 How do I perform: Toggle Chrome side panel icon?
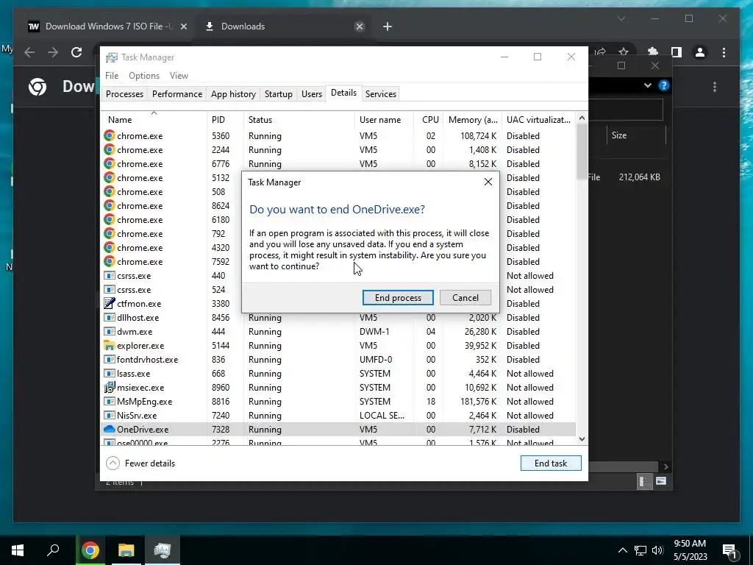click(x=677, y=52)
